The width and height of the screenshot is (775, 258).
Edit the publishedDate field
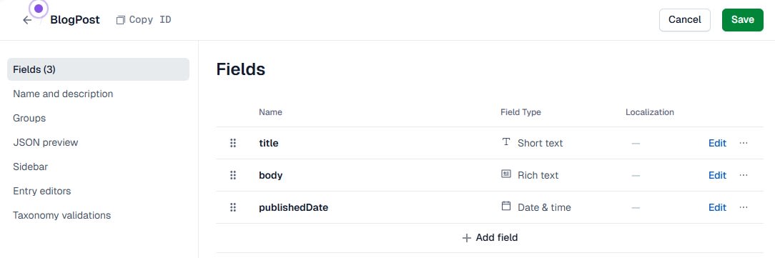pyautogui.click(x=717, y=207)
